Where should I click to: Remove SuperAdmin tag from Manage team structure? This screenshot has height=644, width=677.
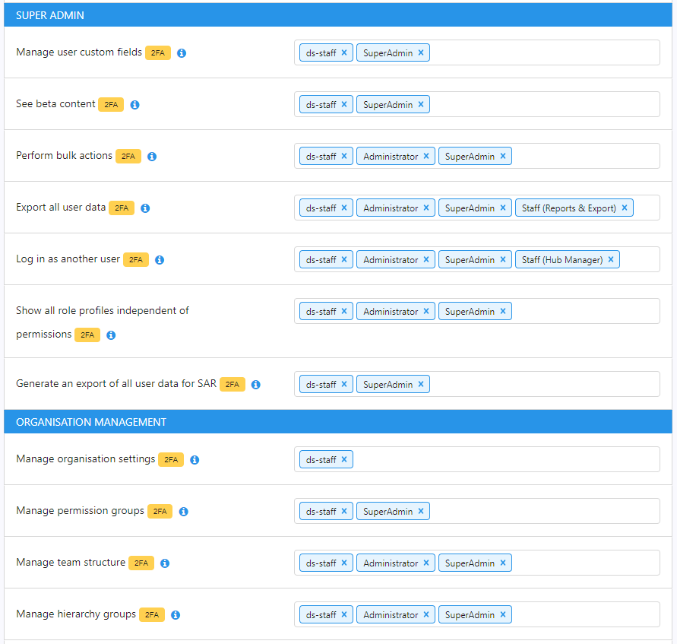(x=503, y=563)
